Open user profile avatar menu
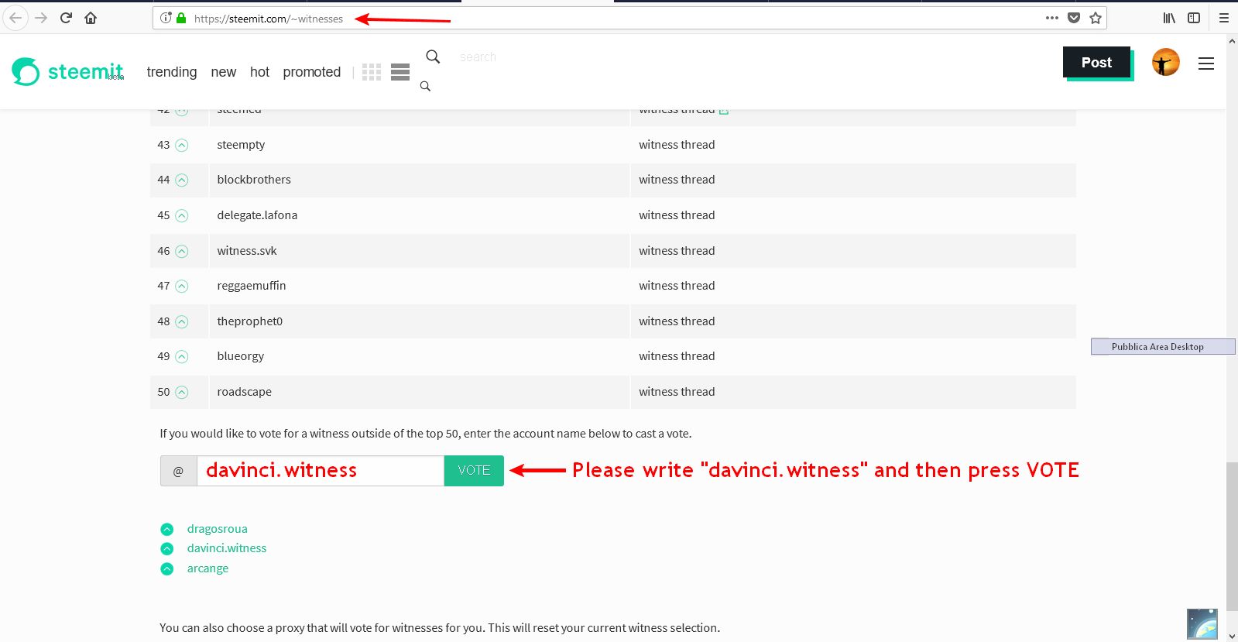 pyautogui.click(x=1165, y=62)
